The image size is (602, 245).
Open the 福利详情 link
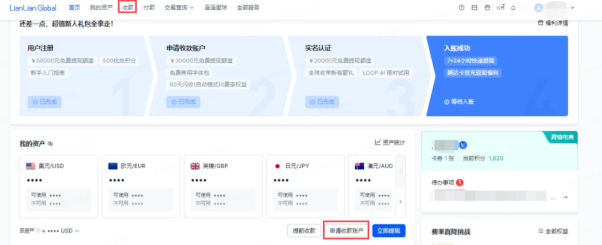[x=552, y=23]
